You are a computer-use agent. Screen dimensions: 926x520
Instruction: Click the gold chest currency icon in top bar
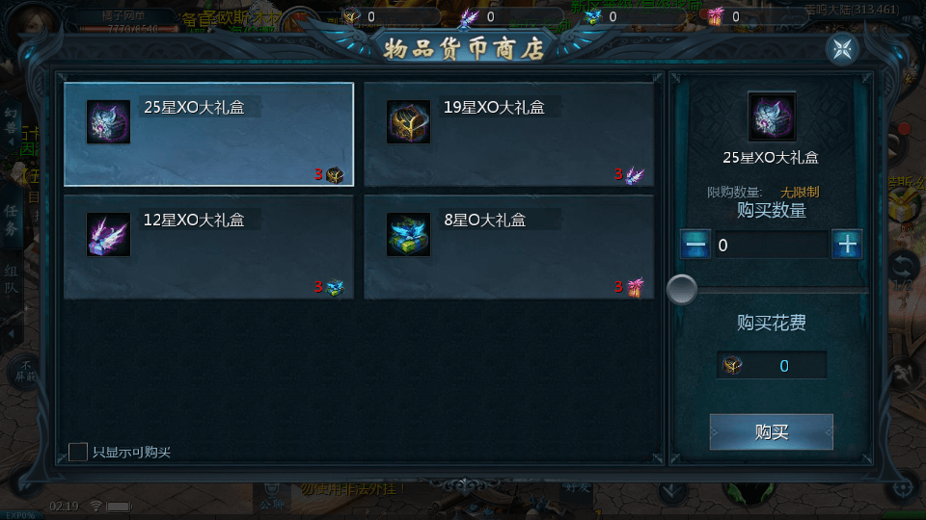pyautogui.click(x=352, y=16)
